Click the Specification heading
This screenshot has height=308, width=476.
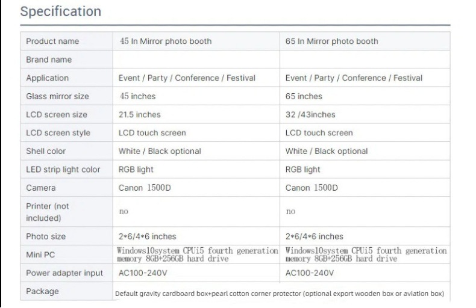[61, 11]
